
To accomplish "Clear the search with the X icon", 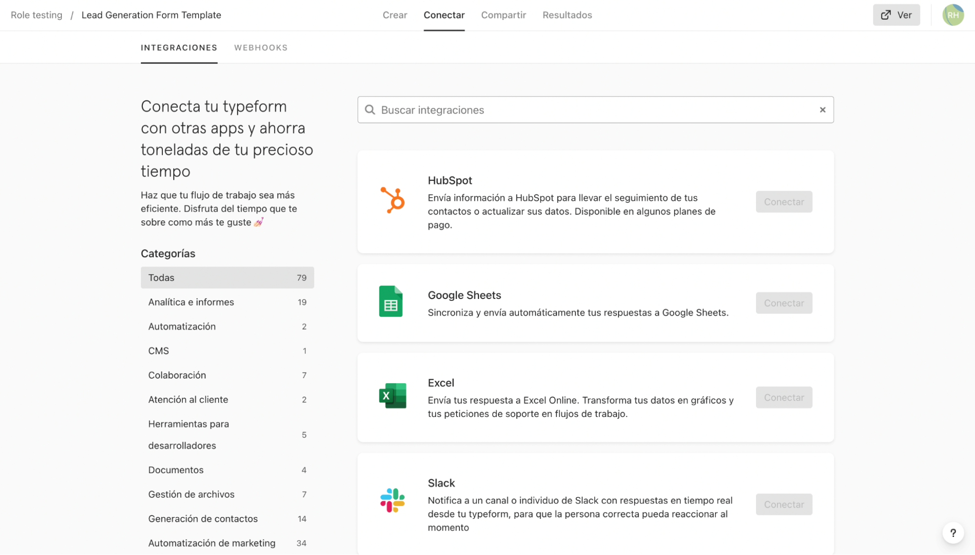I will 823,110.
